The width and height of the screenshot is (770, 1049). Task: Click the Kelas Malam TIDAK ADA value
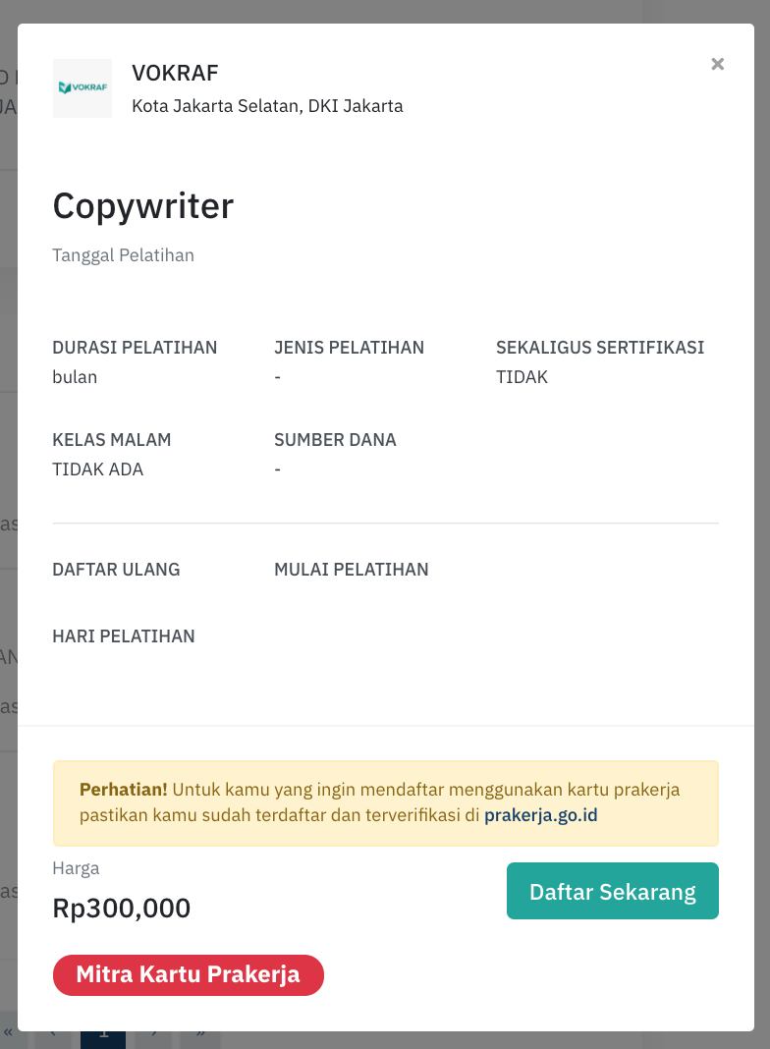(97, 469)
